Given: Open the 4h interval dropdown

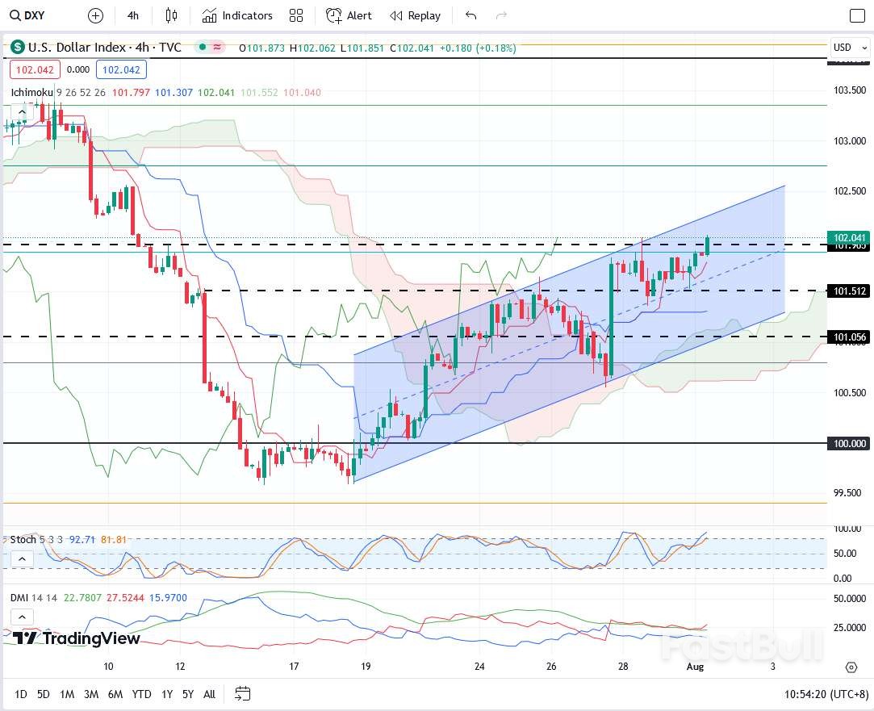Looking at the screenshot, I should [133, 15].
